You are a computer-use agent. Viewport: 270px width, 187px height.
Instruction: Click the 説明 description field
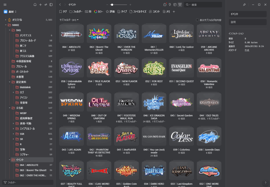(248, 22)
